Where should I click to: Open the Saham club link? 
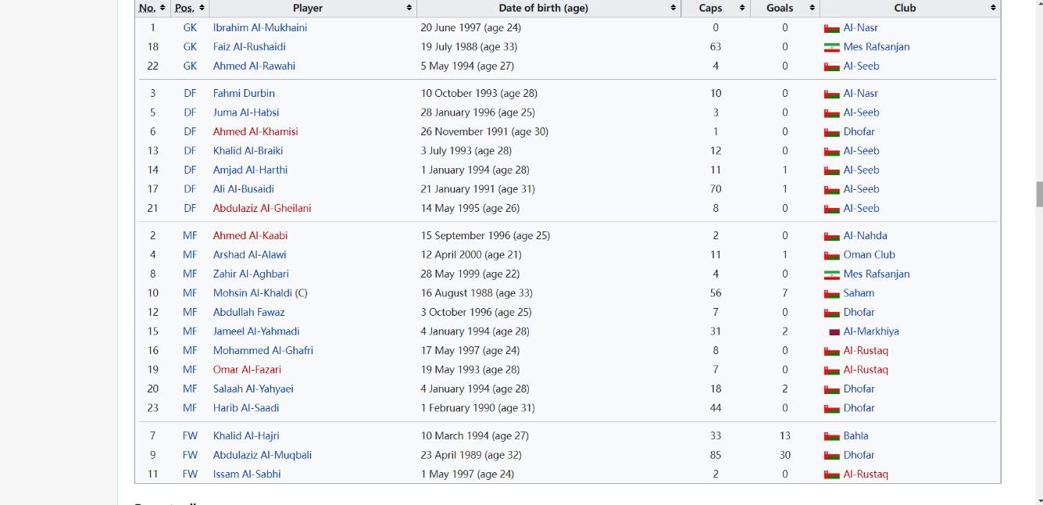click(859, 293)
